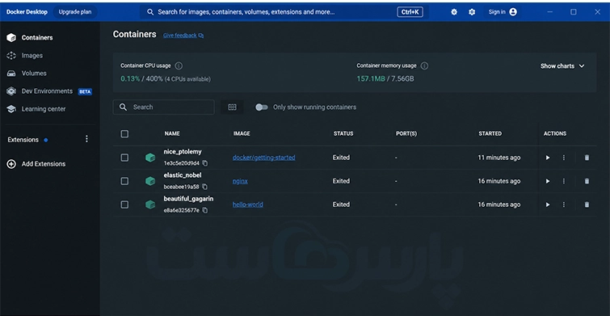
Task: Select the elastic_nobel container name
Action: [x=183, y=175]
